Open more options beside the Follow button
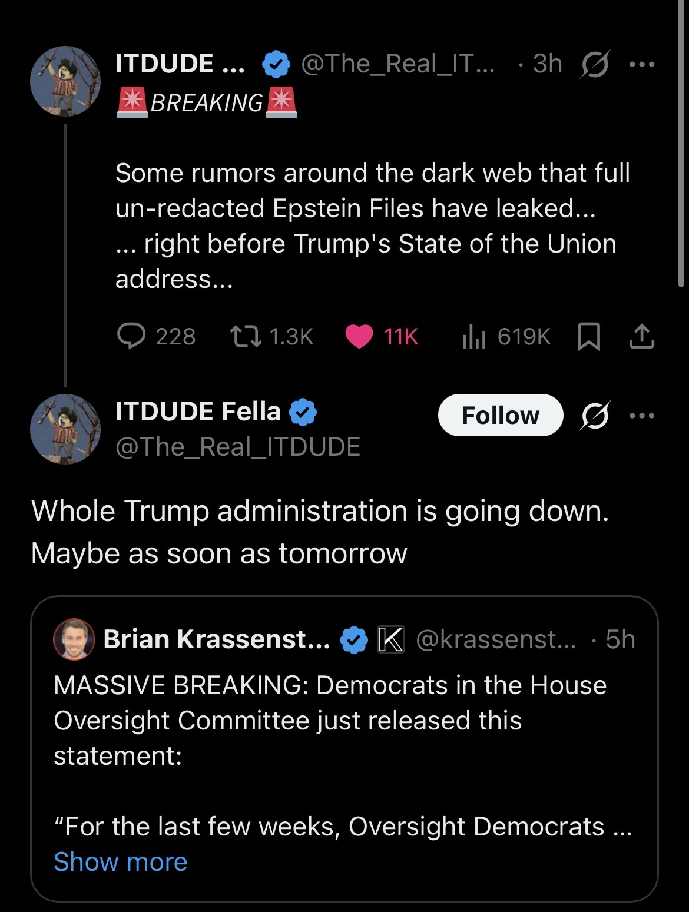Image resolution: width=689 pixels, height=912 pixels. click(x=641, y=416)
